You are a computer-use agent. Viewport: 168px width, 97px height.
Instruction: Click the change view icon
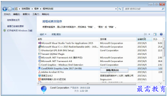[x=145, y=34]
